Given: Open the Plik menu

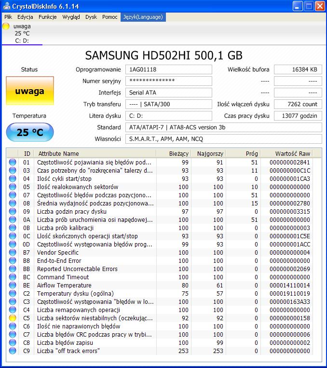Looking at the screenshot, I should click(x=8, y=17).
